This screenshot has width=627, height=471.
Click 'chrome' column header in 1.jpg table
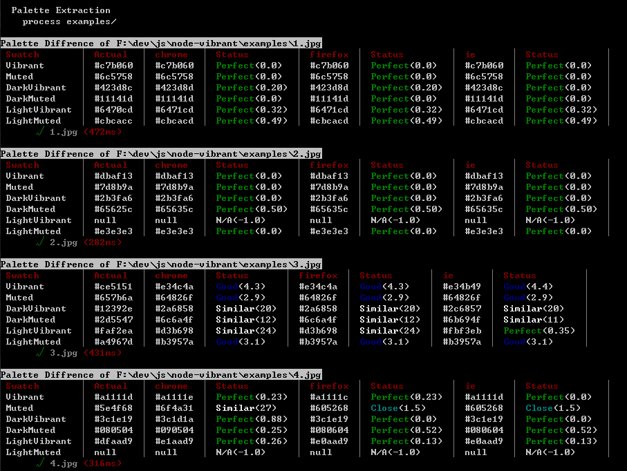click(x=171, y=55)
